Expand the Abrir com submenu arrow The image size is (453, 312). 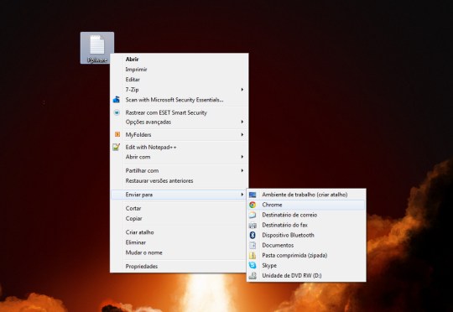click(x=242, y=157)
